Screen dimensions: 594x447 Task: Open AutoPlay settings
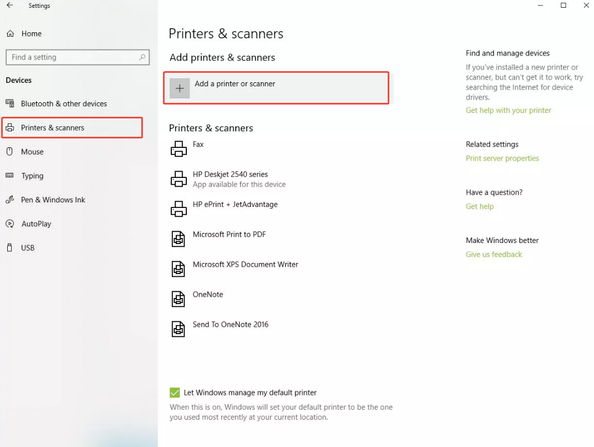(36, 224)
